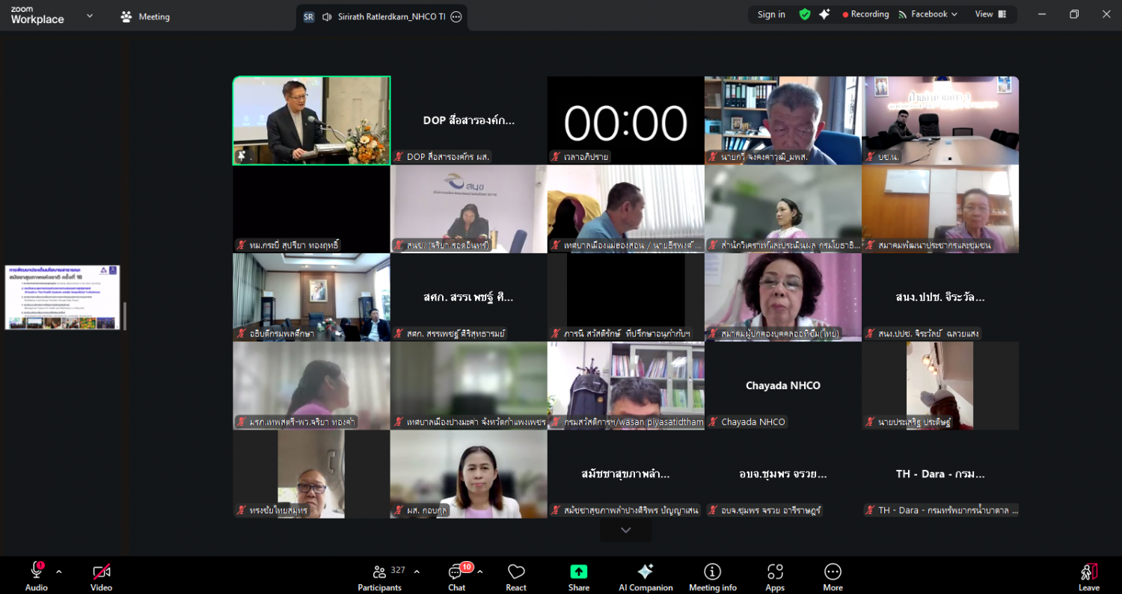The height and width of the screenshot is (594, 1122).
Task: Open the Facebook live stream dropdown
Action: pos(928,14)
